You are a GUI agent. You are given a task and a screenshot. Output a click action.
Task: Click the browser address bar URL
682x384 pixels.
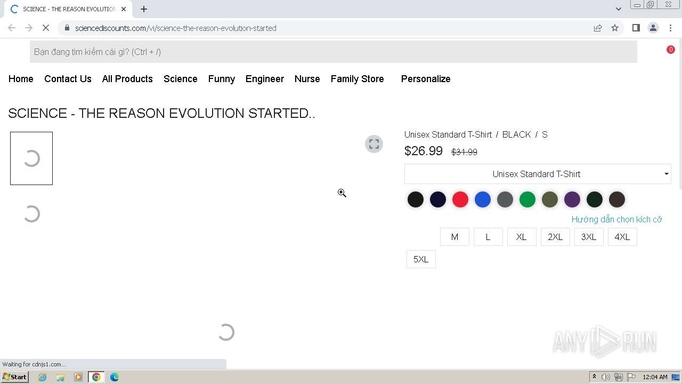pyautogui.click(x=176, y=28)
